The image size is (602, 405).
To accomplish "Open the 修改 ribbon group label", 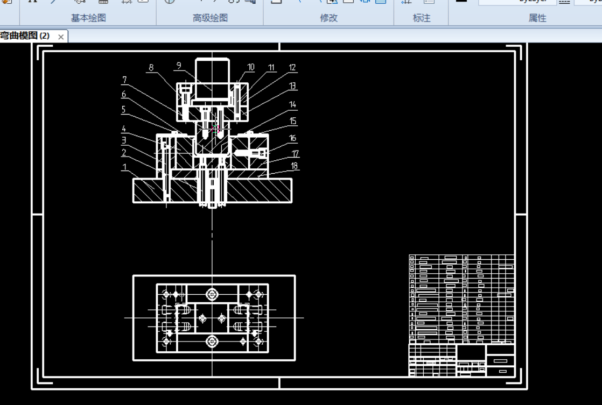I will click(x=328, y=18).
